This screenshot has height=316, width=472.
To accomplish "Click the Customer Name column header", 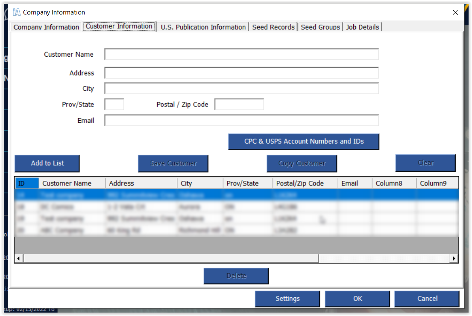I will 67,183.
